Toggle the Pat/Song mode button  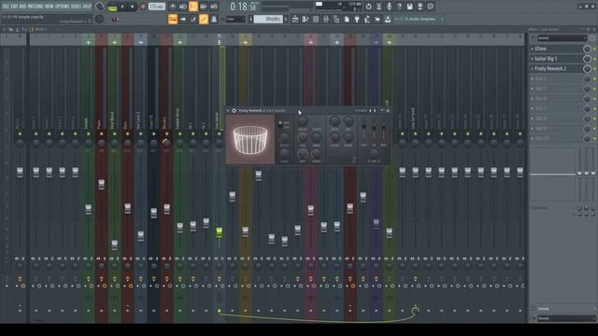112,7
